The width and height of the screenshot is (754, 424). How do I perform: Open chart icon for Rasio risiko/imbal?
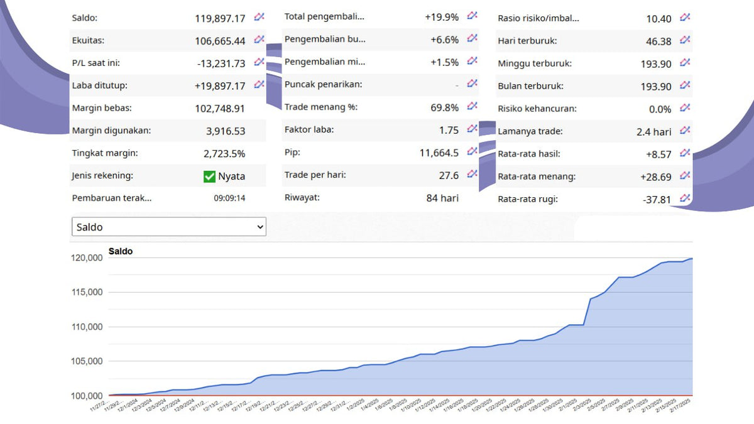[x=686, y=18]
